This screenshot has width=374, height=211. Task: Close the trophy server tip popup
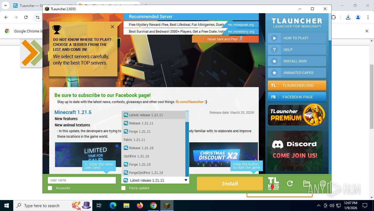tap(112, 27)
